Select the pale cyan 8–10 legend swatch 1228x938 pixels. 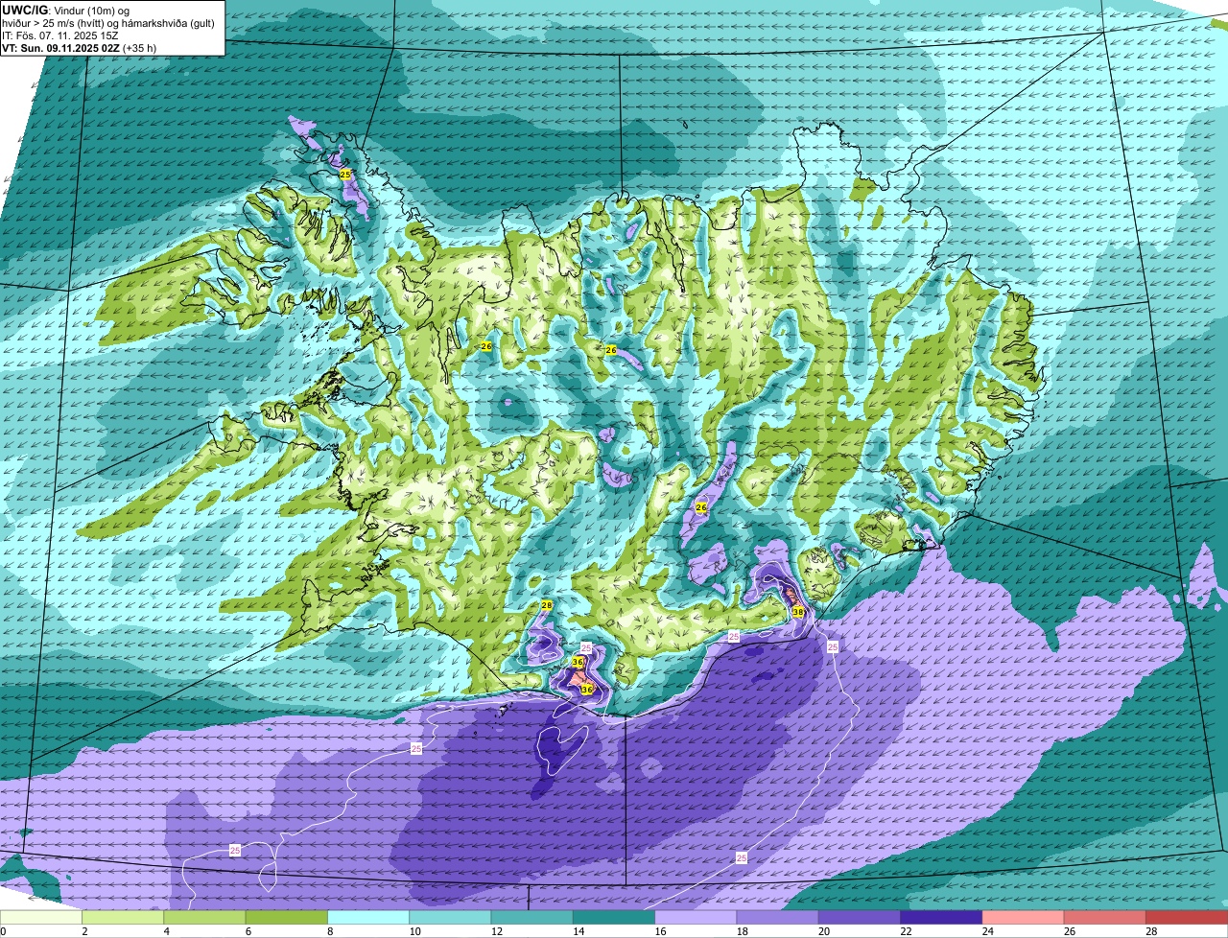pyautogui.click(x=368, y=918)
